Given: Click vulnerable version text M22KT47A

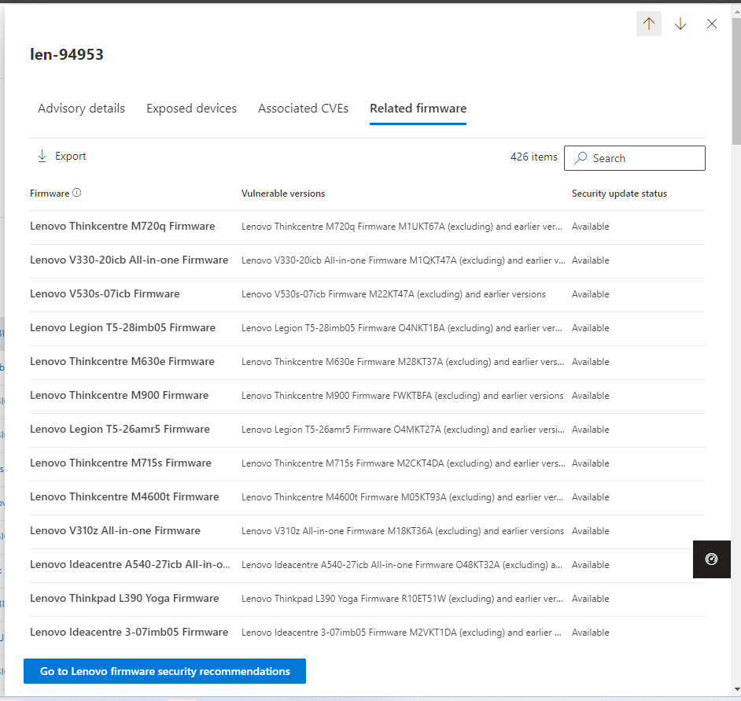Looking at the screenshot, I should [x=391, y=294].
